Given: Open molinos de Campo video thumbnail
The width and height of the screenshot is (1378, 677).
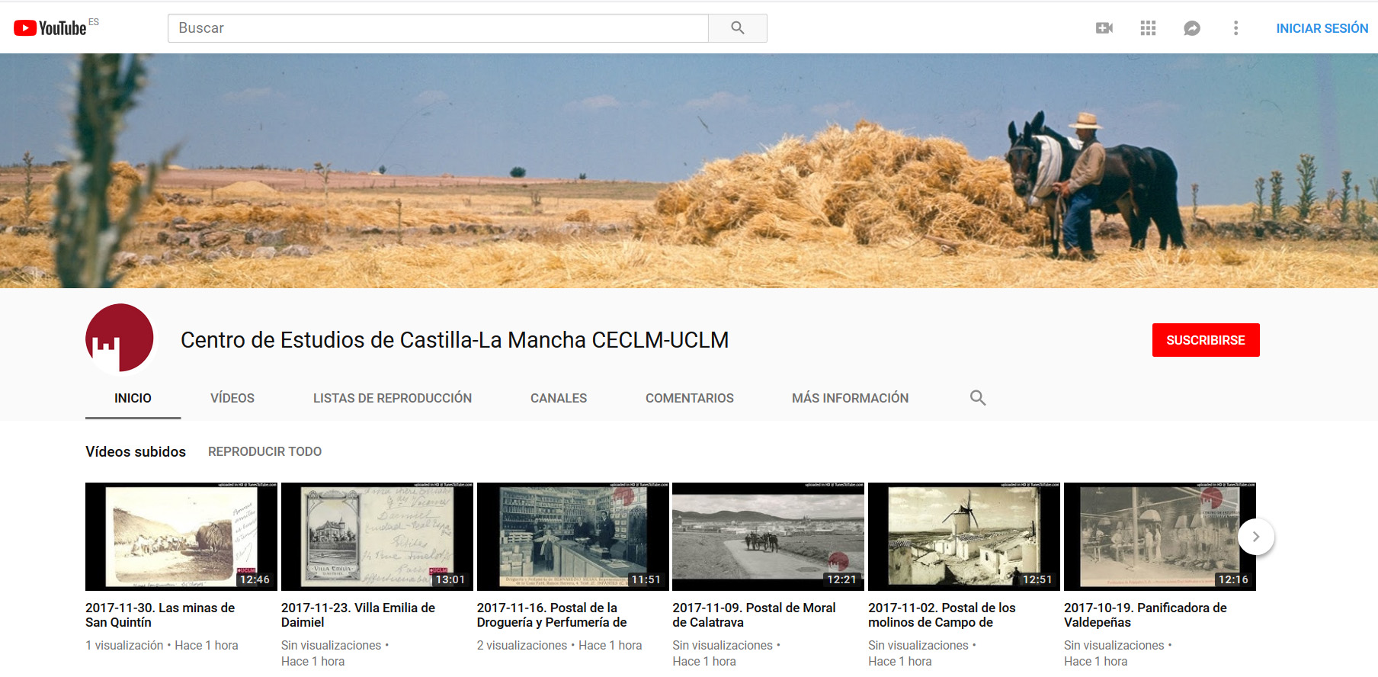Looking at the screenshot, I should tap(964, 537).
